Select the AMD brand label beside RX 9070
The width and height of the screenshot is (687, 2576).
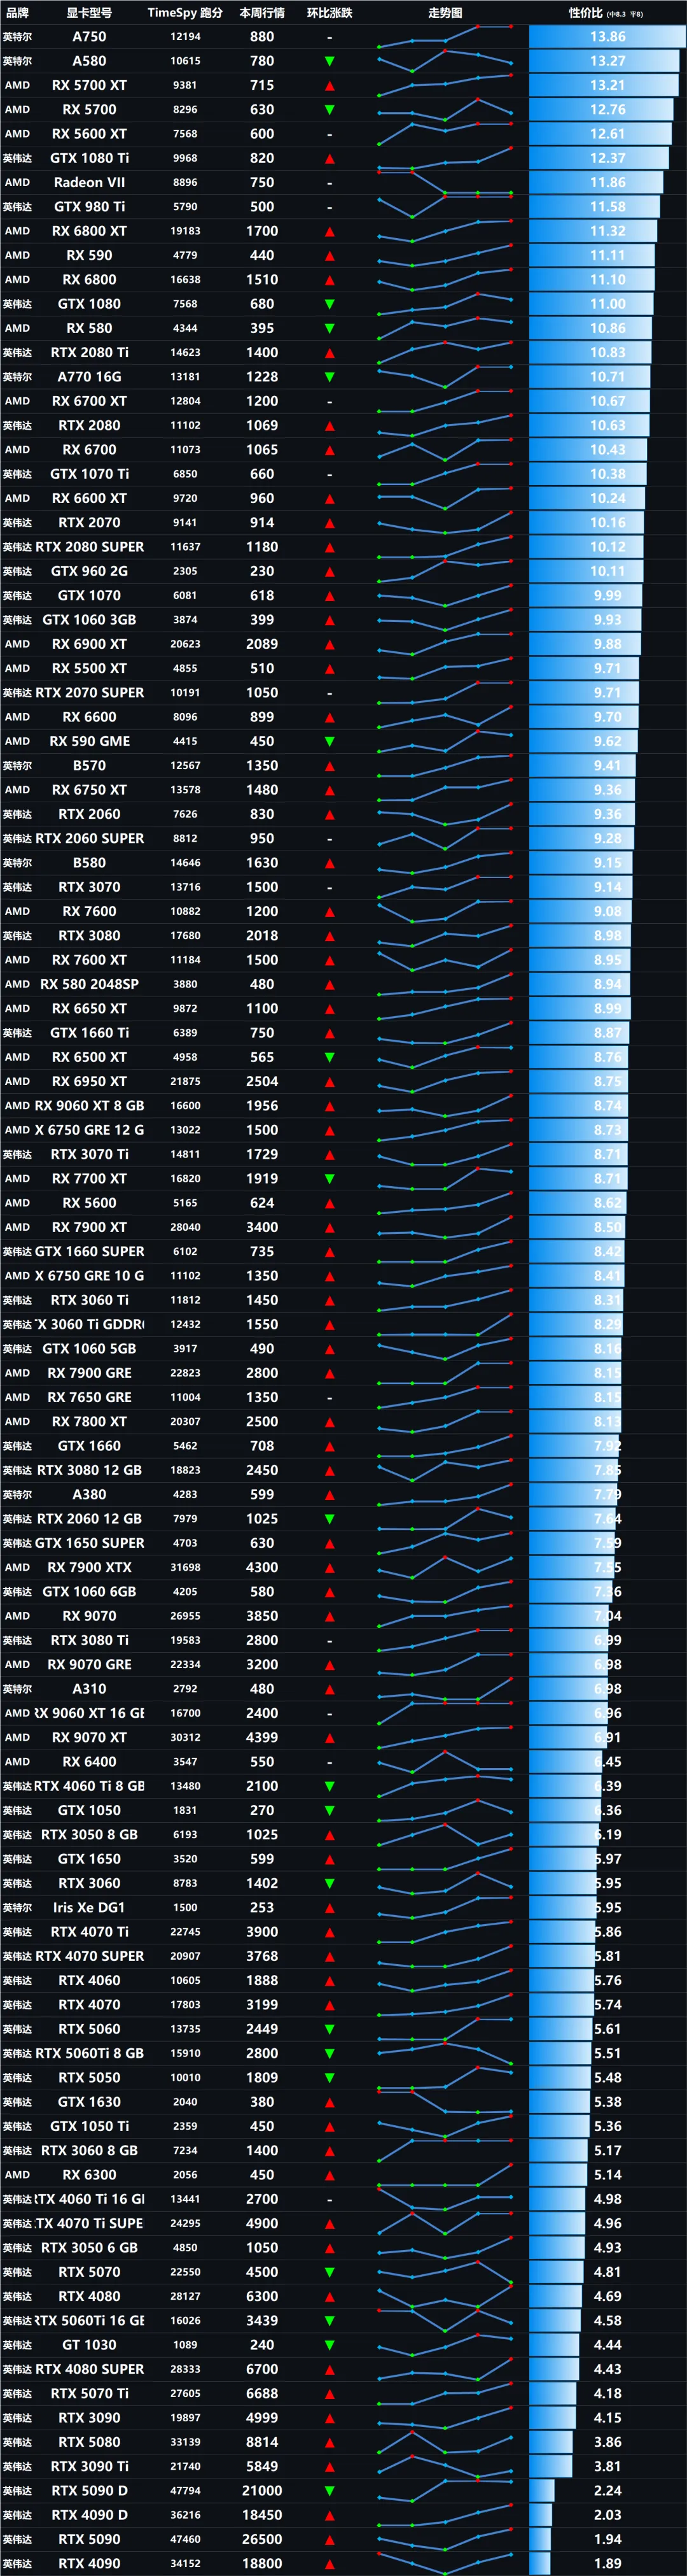(x=17, y=1616)
